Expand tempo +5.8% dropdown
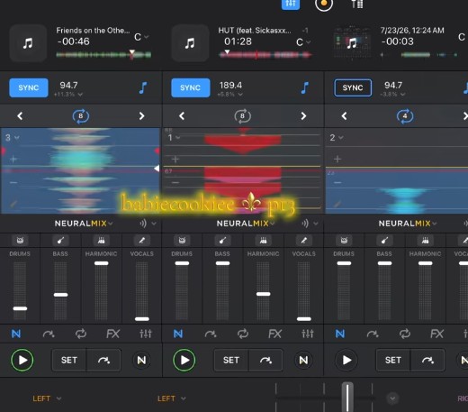This screenshot has height=412, width=468. [x=230, y=95]
